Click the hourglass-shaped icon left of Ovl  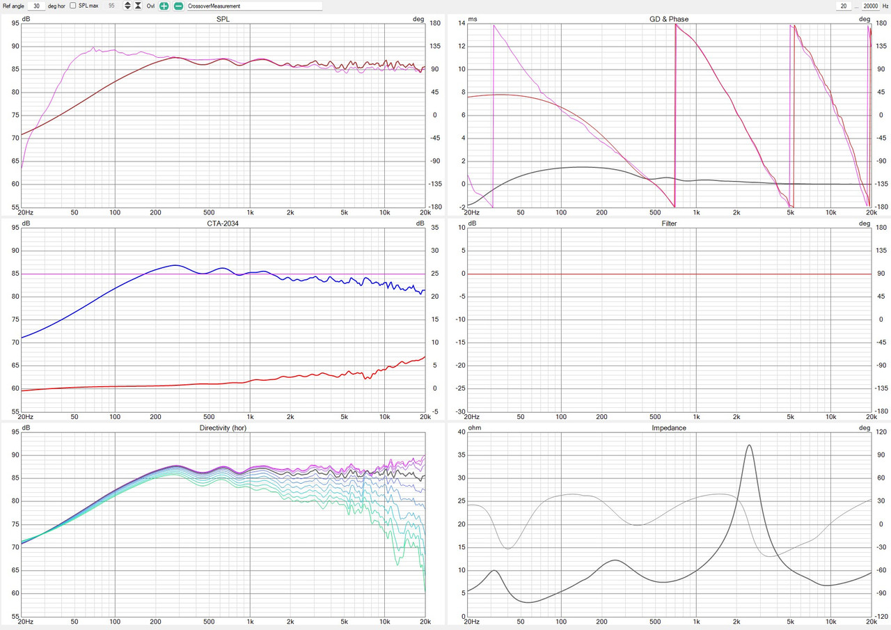point(138,6)
